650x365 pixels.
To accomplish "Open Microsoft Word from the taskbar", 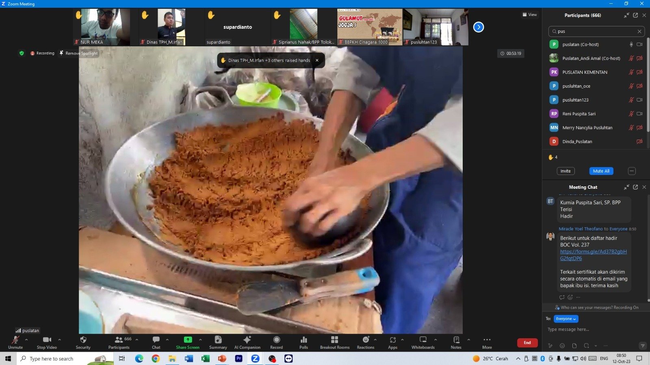I will coord(189,359).
